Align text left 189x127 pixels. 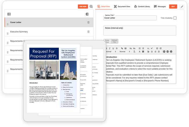[x=148, y=52]
